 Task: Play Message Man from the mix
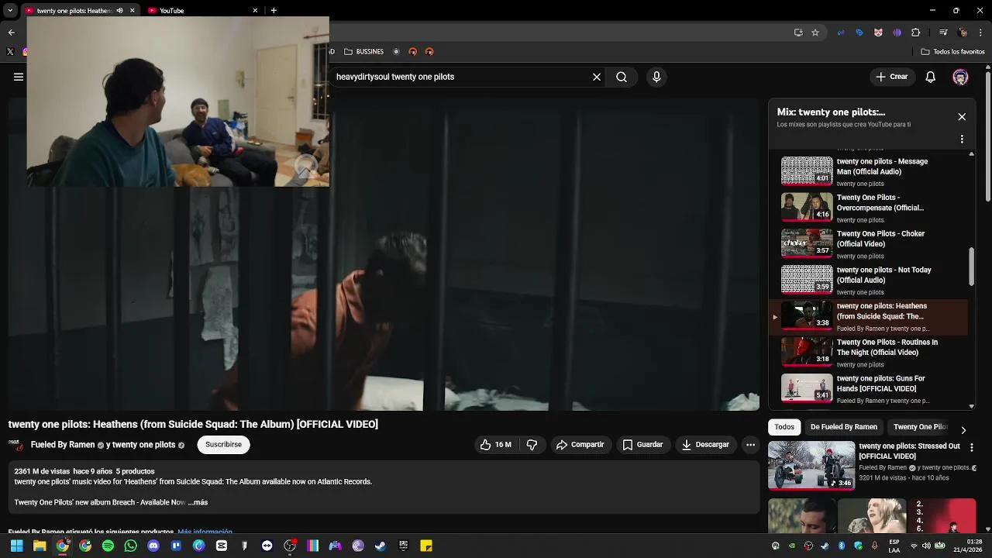coord(868,171)
